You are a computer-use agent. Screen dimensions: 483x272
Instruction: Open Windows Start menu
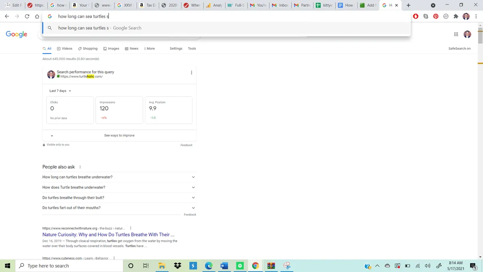tap(7, 266)
